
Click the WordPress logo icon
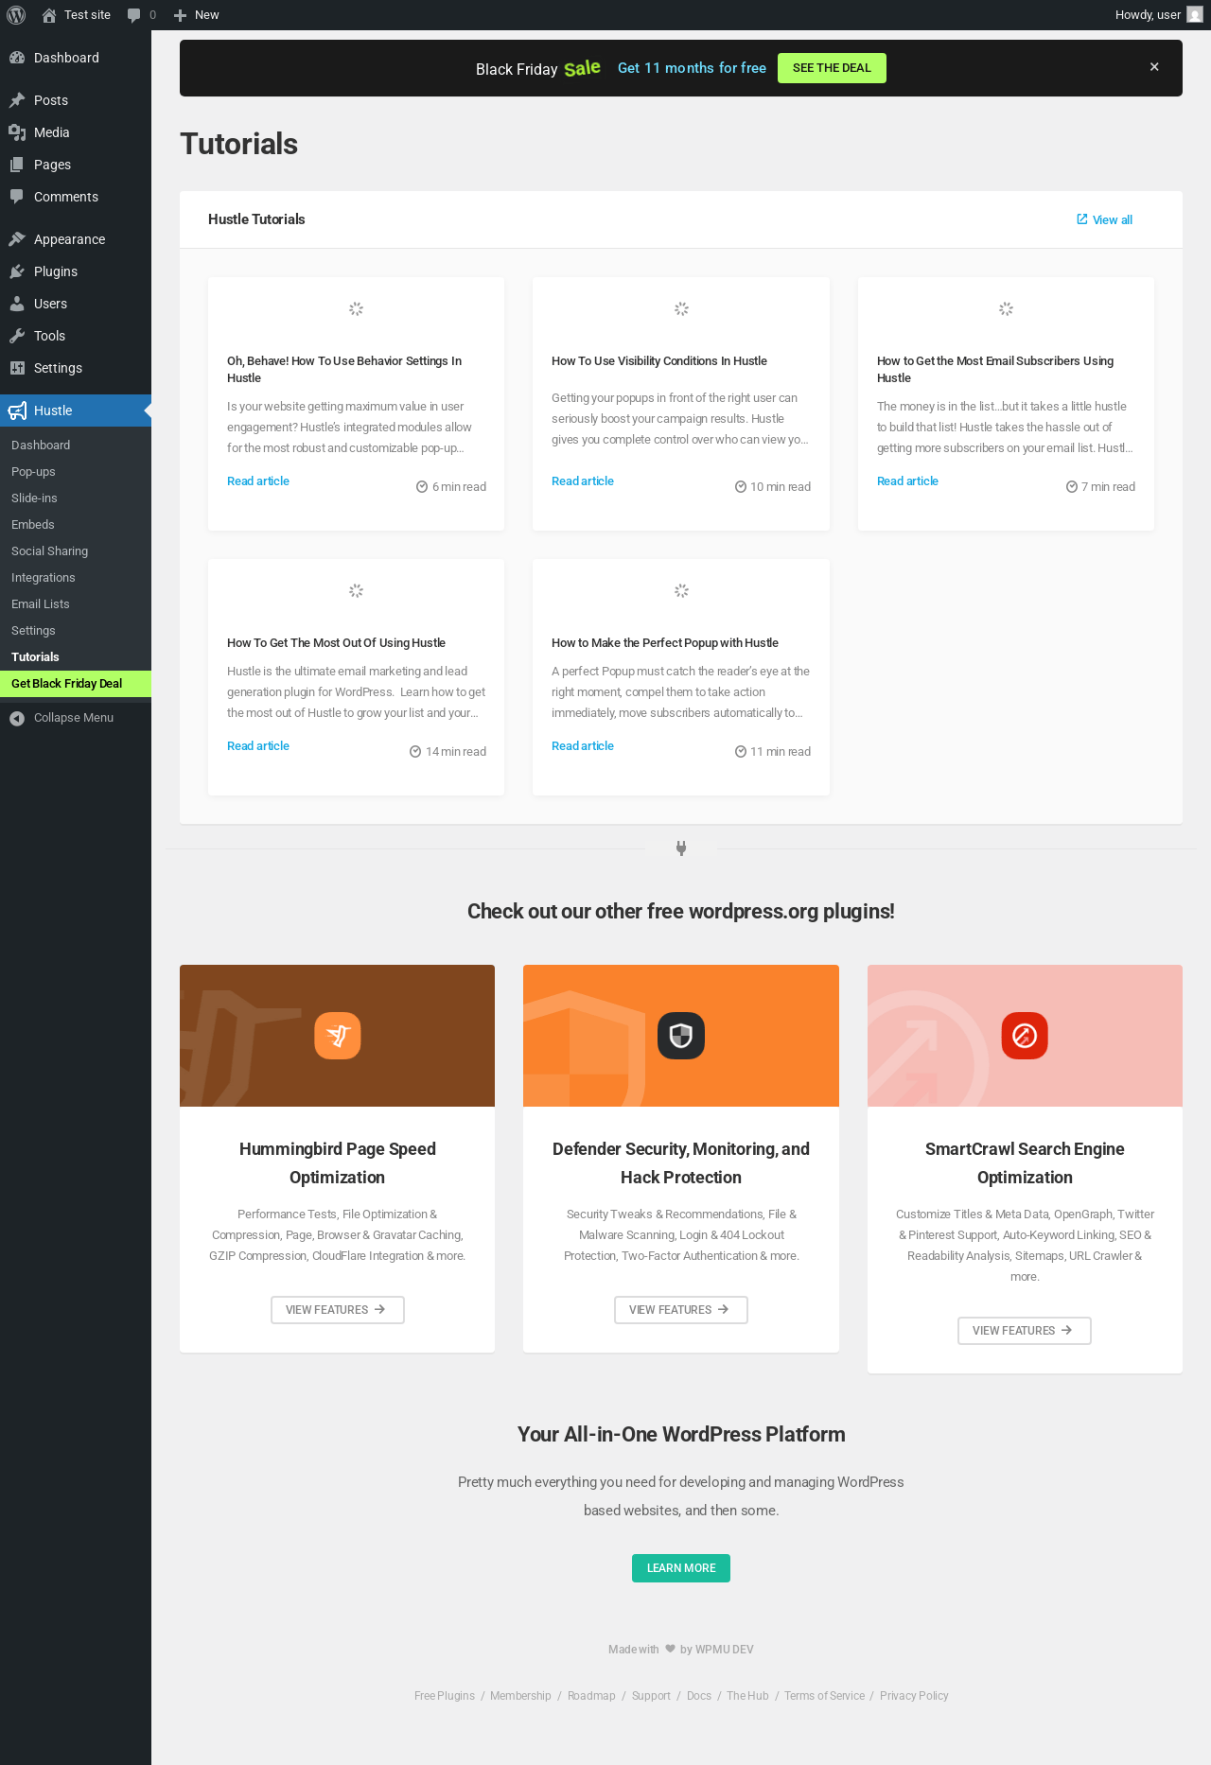pos(16,15)
